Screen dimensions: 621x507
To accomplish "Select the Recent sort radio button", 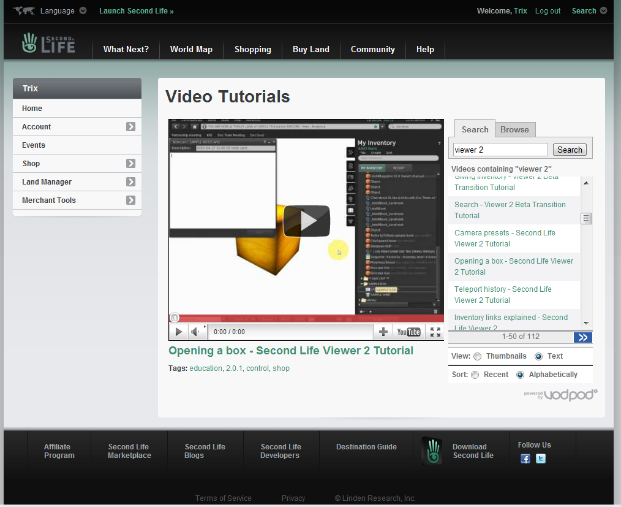I will (x=475, y=375).
